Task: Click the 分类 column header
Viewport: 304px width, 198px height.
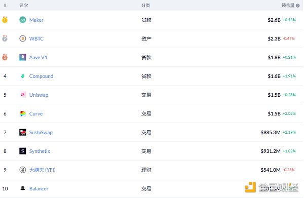Action: click(x=145, y=6)
